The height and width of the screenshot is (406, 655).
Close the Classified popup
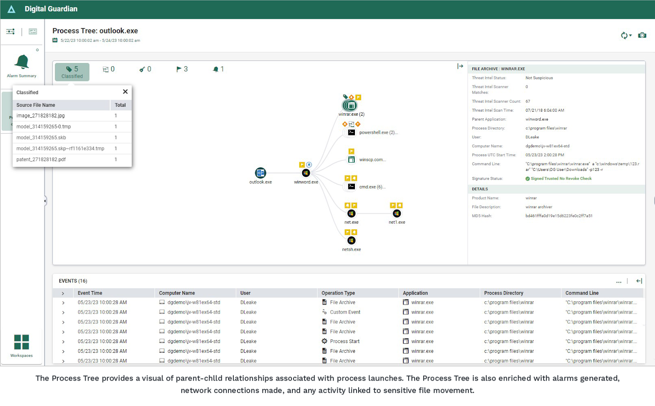coord(125,92)
